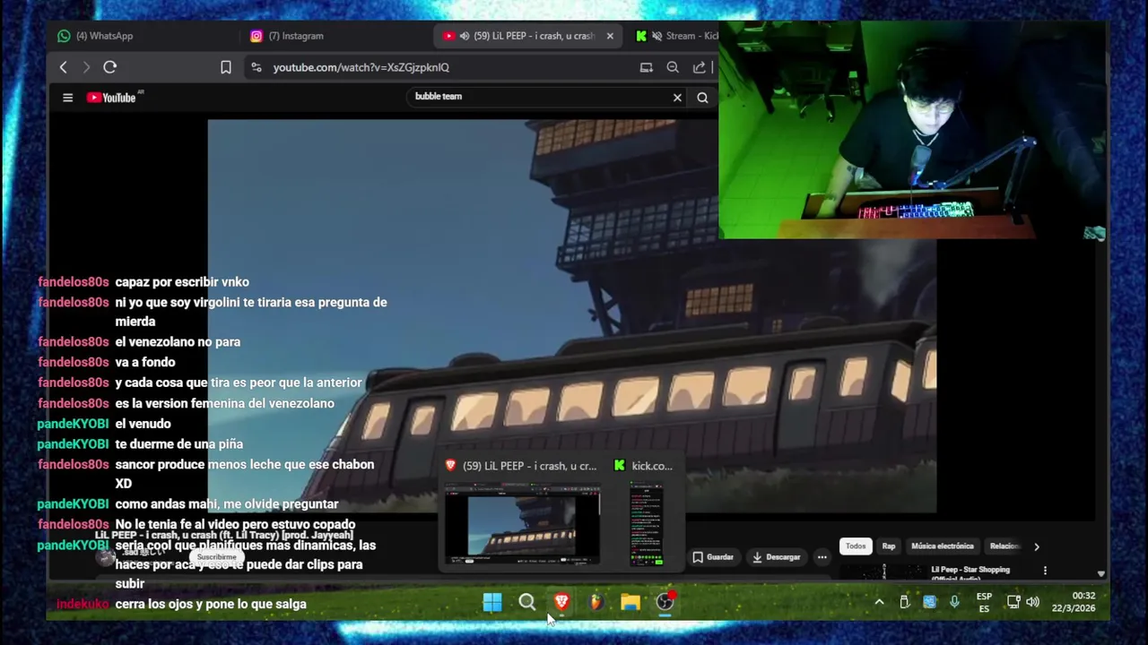
Task: Click the blue app icon in the system tray
Action: (929, 602)
